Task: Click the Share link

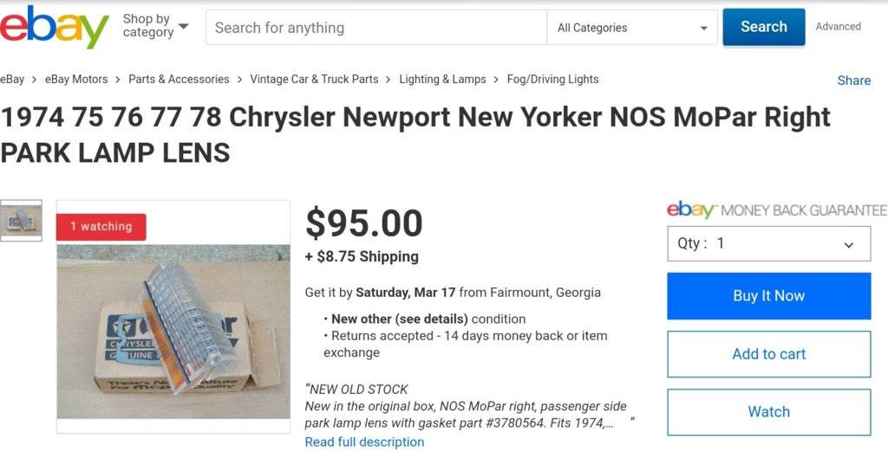Action: coord(853,81)
